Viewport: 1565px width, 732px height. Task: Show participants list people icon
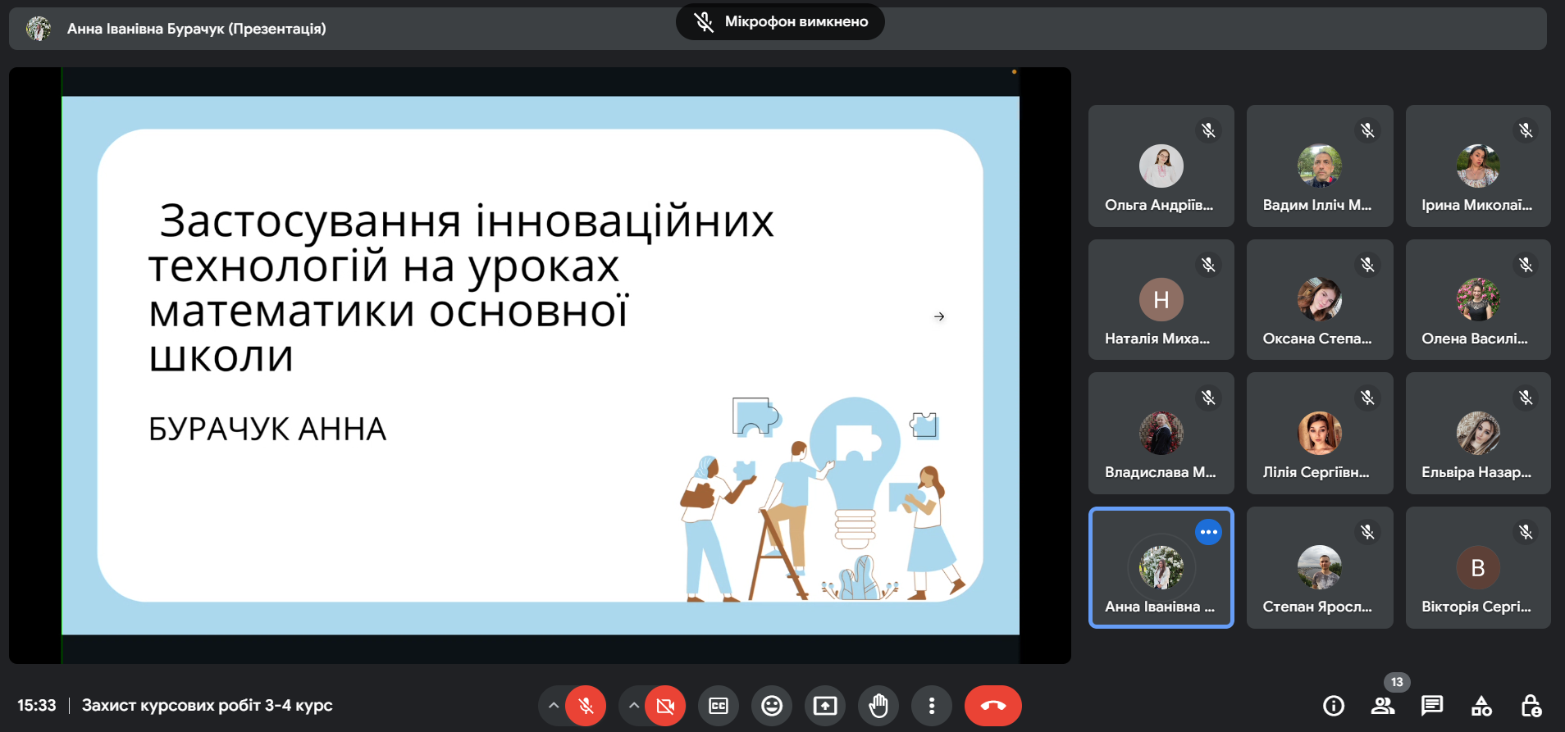coord(1383,706)
